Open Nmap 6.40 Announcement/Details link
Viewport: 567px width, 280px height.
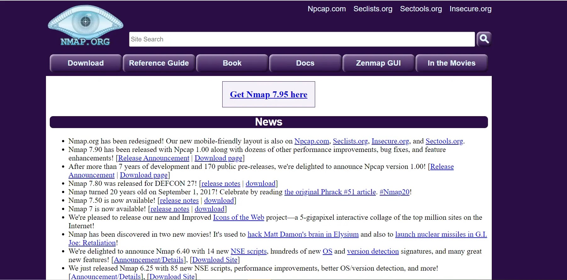pos(149,260)
